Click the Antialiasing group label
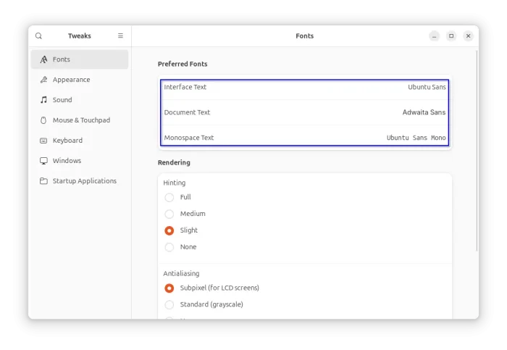Screen dimensions: 507x350 click(181, 274)
